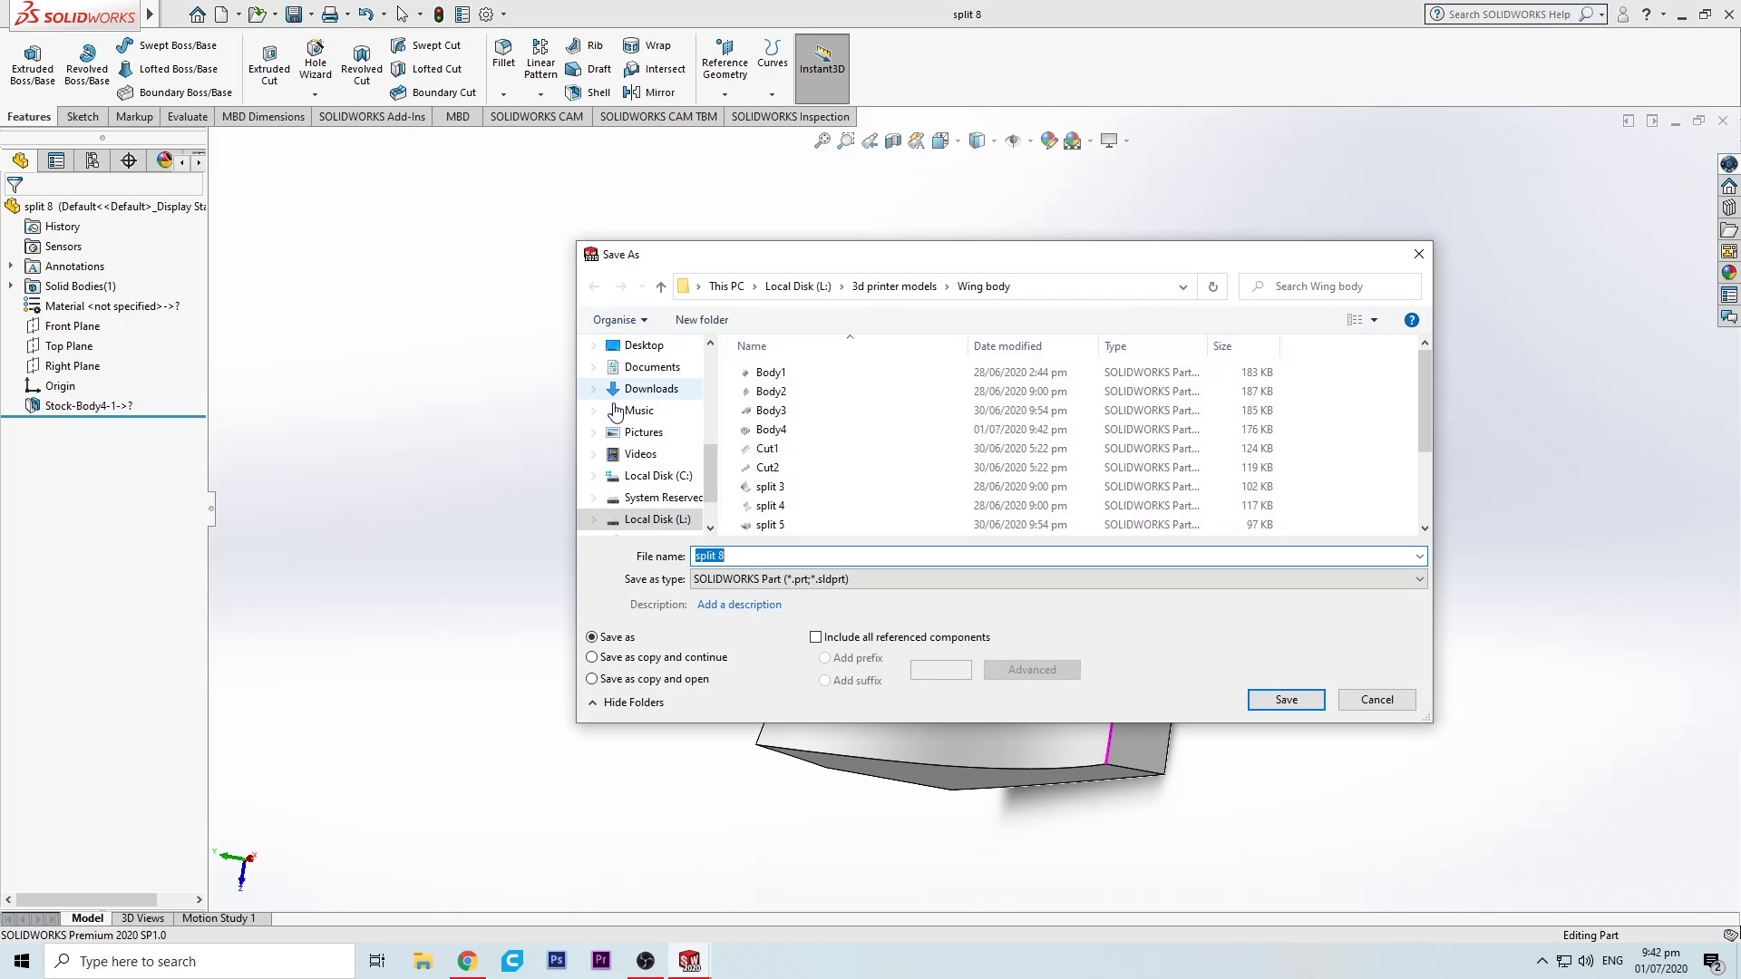
Task: Click the refresh button in address bar
Action: 1212,286
